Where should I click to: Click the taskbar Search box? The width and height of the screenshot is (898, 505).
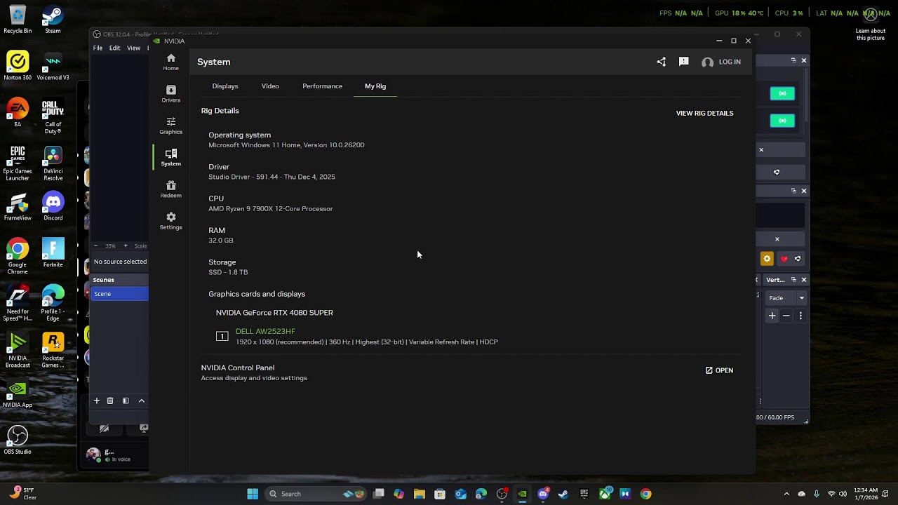[316, 494]
